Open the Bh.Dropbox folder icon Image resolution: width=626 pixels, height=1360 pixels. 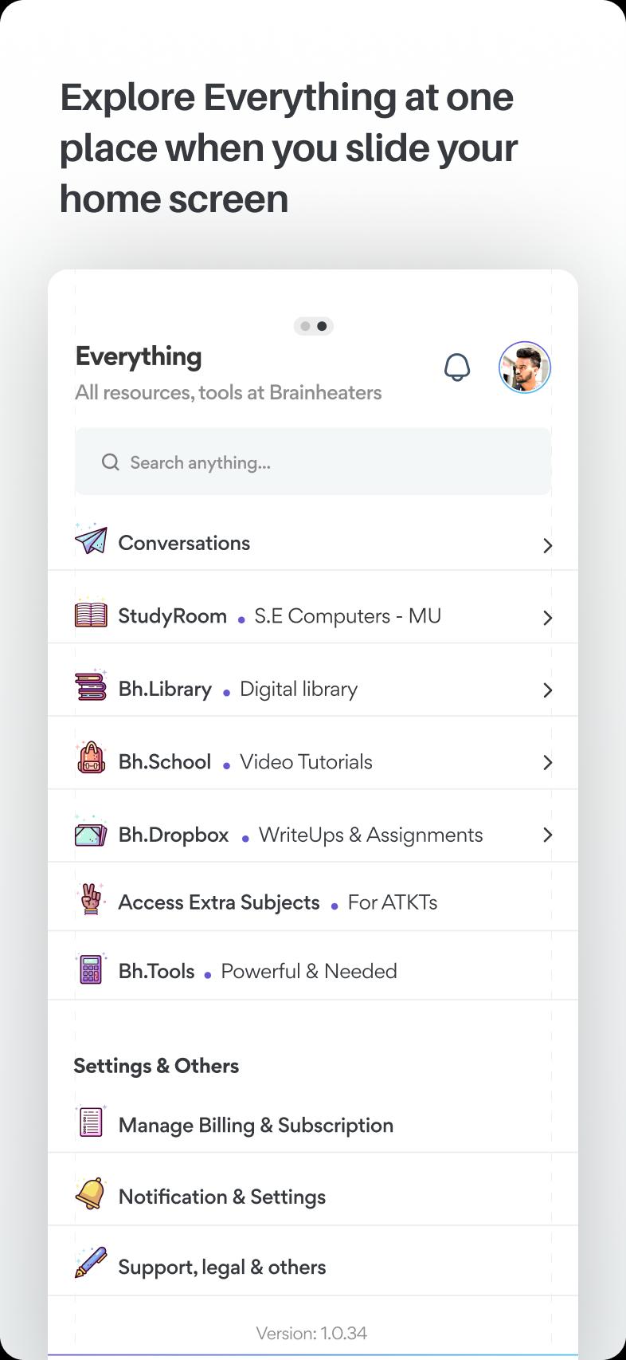pos(91,832)
